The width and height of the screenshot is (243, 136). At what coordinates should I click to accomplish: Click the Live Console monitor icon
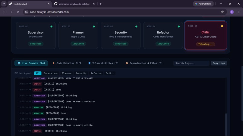pos(19,63)
